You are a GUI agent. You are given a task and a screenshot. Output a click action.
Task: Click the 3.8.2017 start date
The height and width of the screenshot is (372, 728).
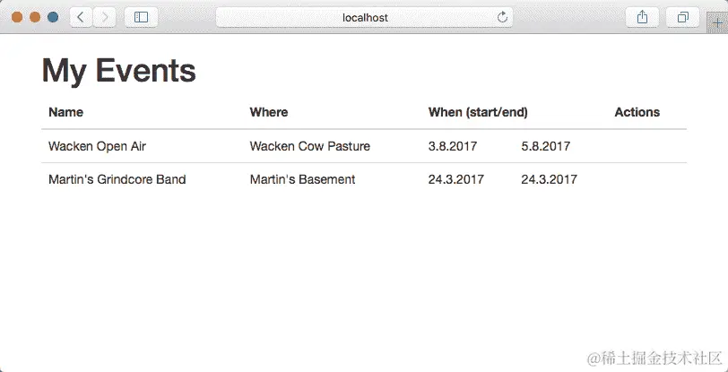[453, 146]
